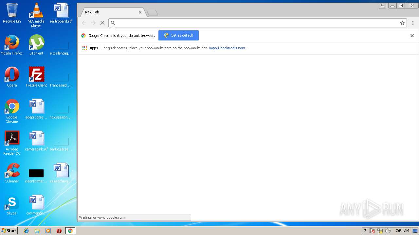The image size is (419, 235).
Task: Dismiss the default browser notification bar
Action: pos(412,36)
